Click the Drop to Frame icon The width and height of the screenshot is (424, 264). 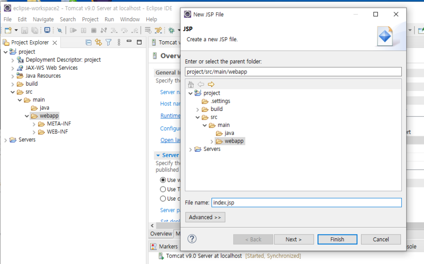148,30
